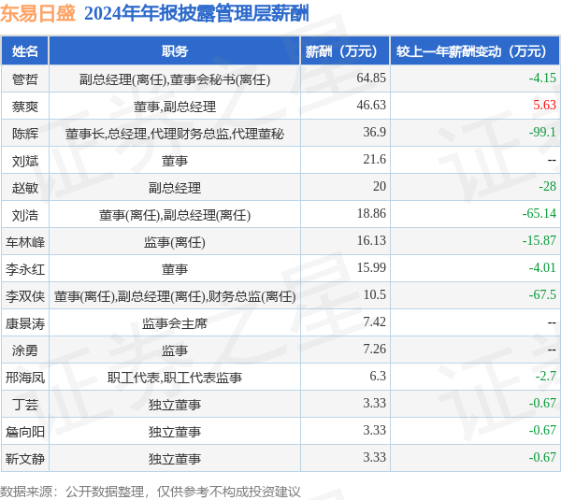The width and height of the screenshot is (561, 500).
Task: Click 刘浩's position 董事(离任),副总经理(离任)
Action: coord(175,215)
